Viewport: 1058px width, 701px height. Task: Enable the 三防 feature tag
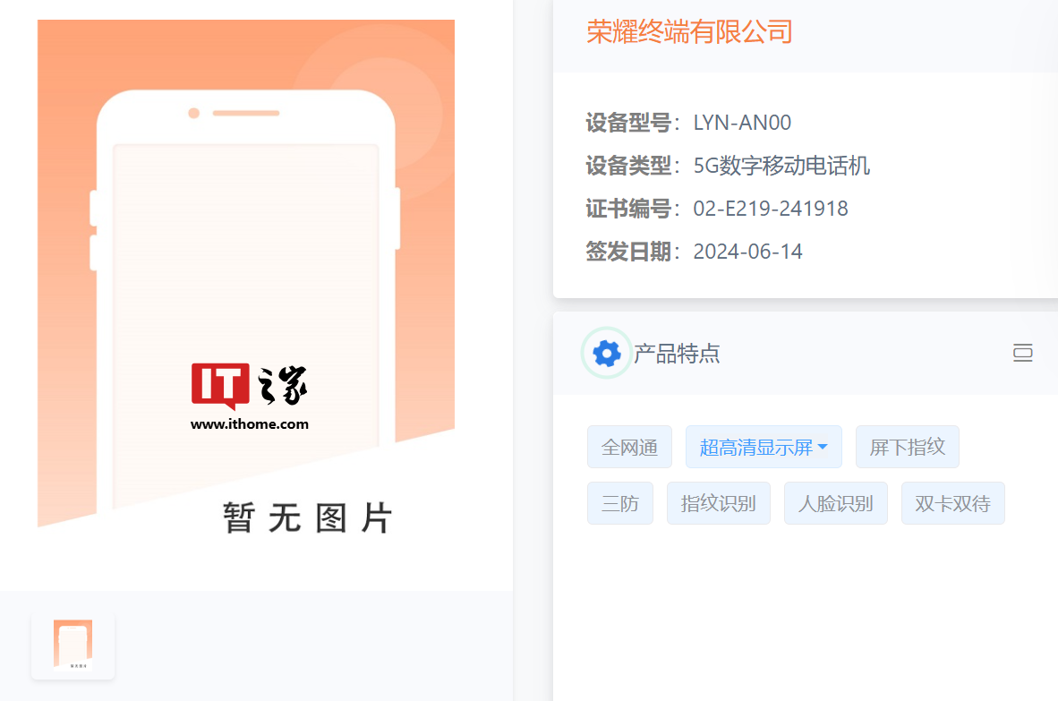(620, 503)
